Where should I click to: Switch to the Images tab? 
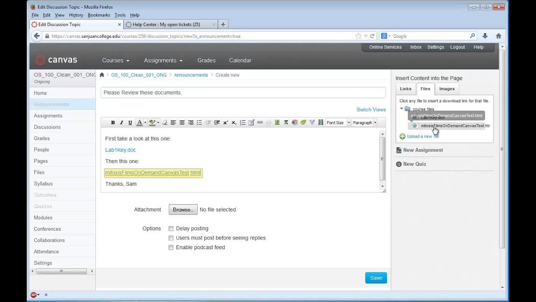pos(447,89)
